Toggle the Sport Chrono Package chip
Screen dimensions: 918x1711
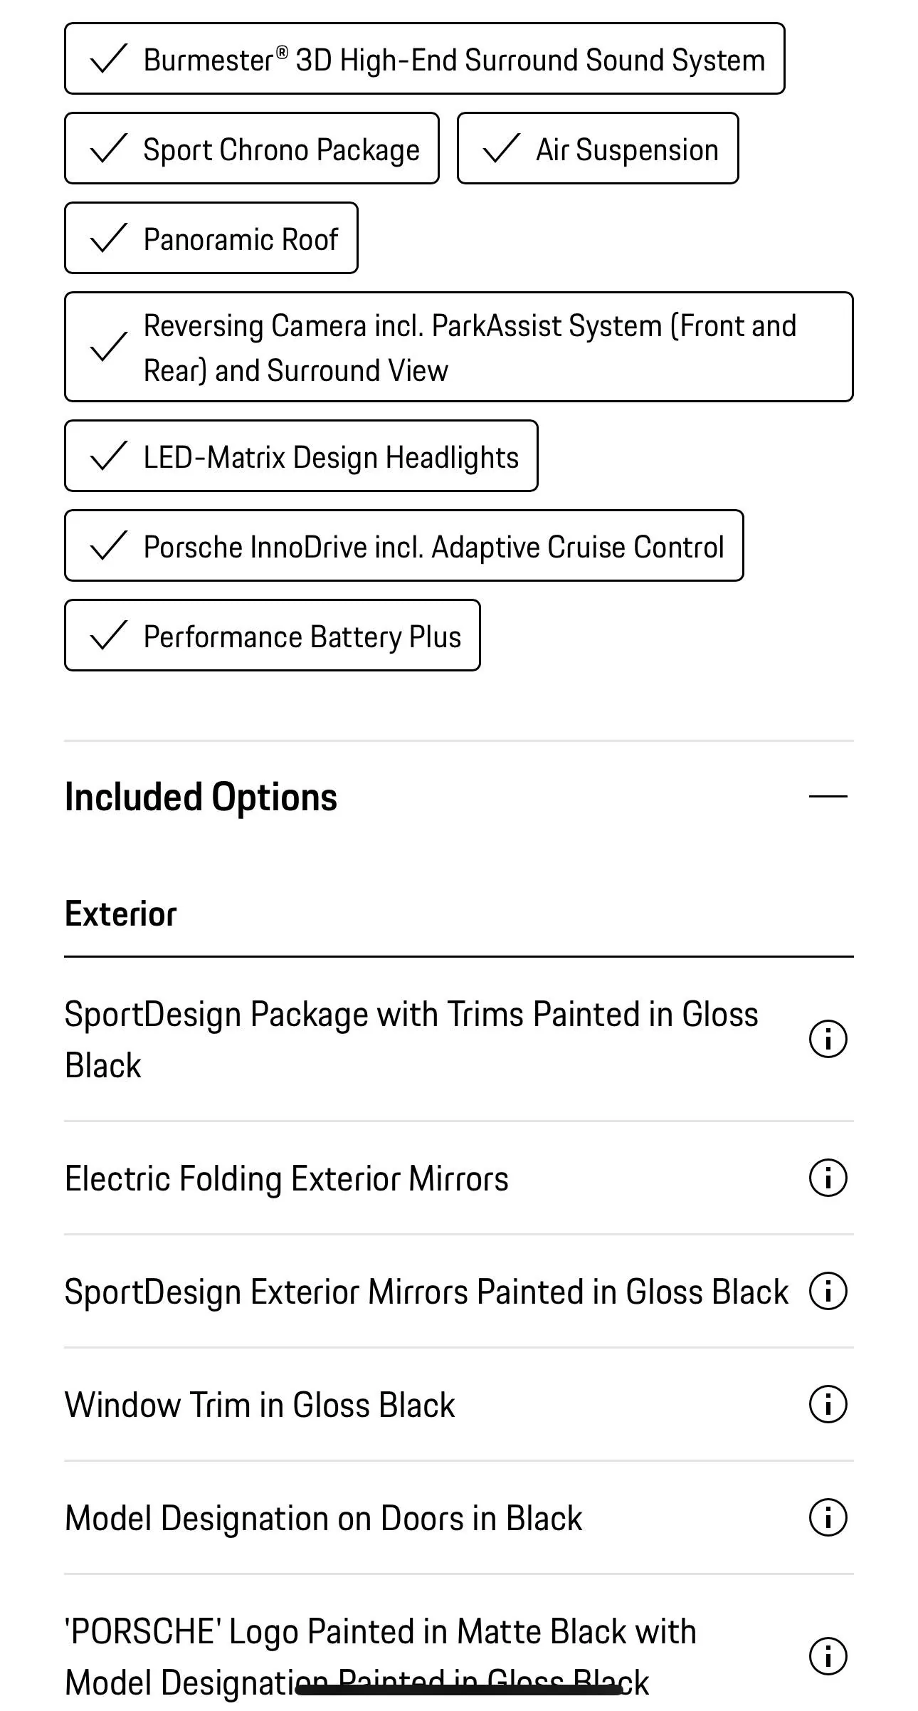252,148
